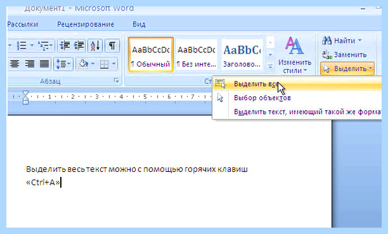Justify paragraph text

(45, 64)
